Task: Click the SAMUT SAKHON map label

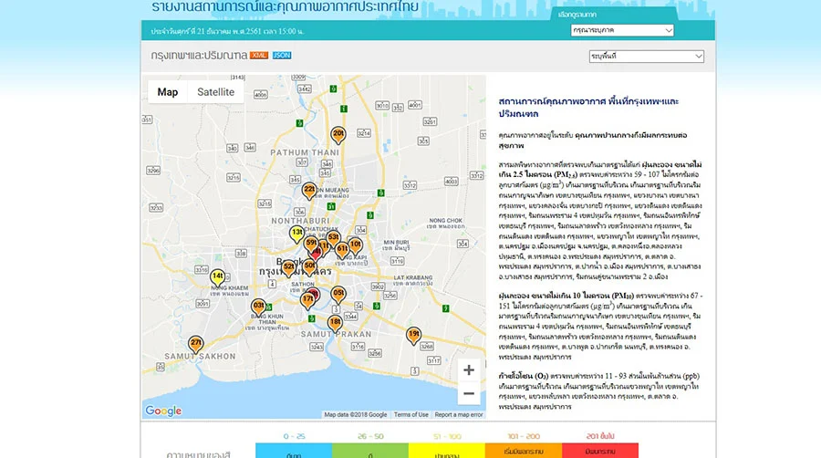Action: (x=200, y=357)
